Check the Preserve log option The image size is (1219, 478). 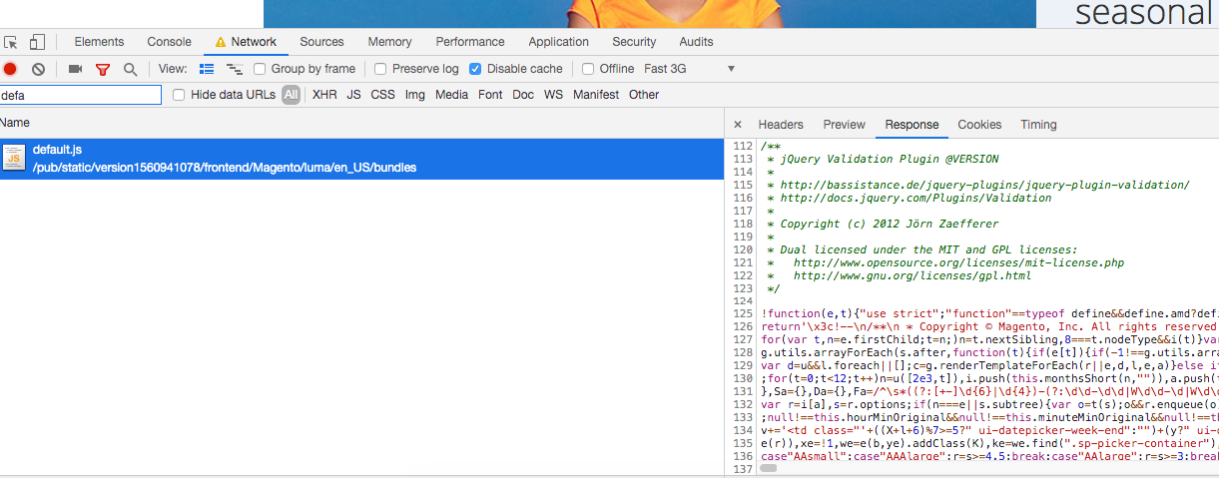tap(380, 69)
